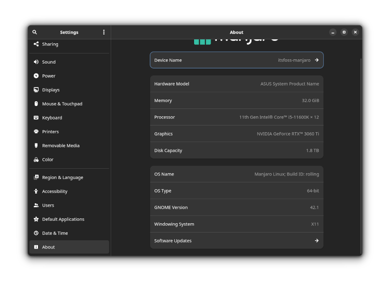Click the Printers icon in sidebar
This screenshot has height=286, width=390.
pos(35,131)
